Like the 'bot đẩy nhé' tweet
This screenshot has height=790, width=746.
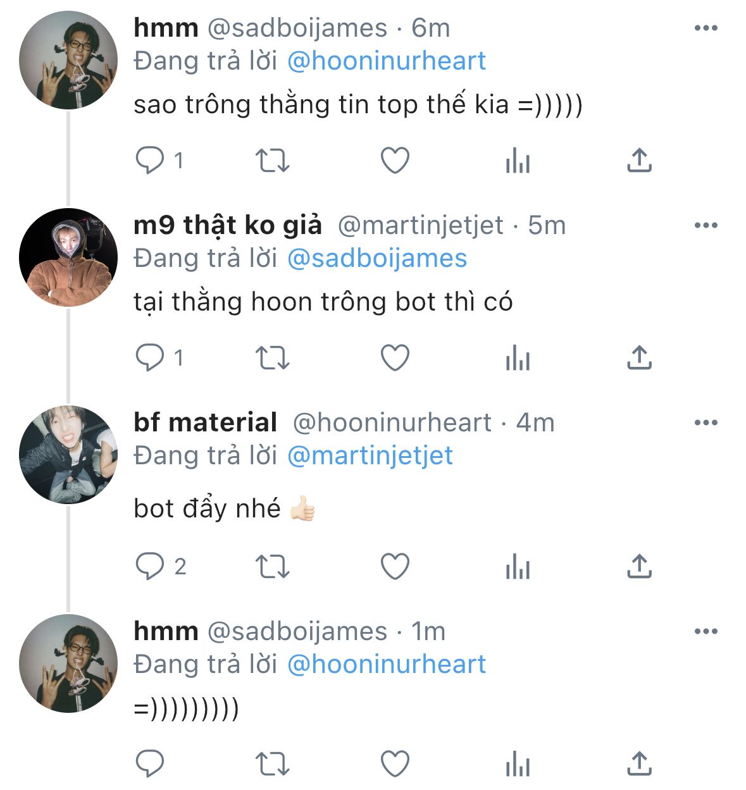pyautogui.click(x=395, y=567)
